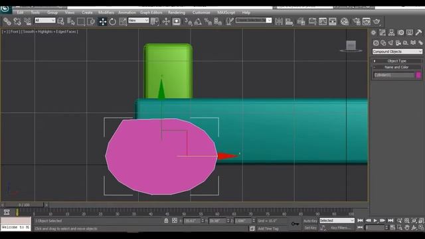
Task: Click the 0 / 100 time slider
Action: 24,204
